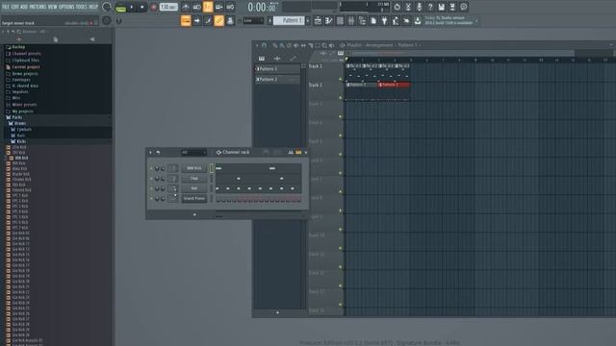This screenshot has height=346, width=616.
Task: Toggle pattern/song mode switch
Action: pyautogui.click(x=120, y=7)
